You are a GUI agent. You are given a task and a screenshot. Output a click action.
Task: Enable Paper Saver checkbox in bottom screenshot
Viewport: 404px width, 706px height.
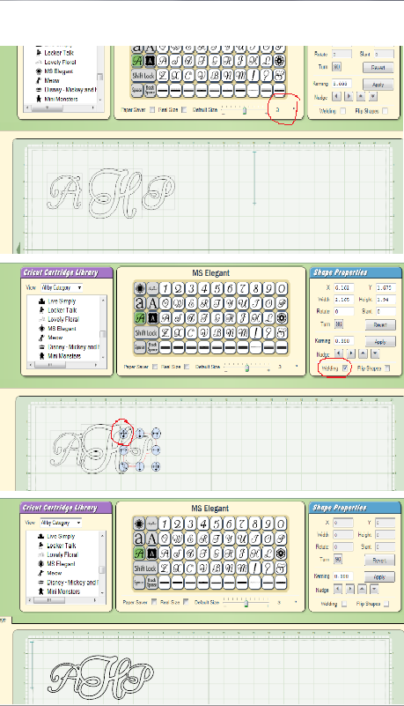coord(154,602)
